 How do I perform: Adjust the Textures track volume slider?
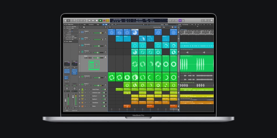[98, 53]
